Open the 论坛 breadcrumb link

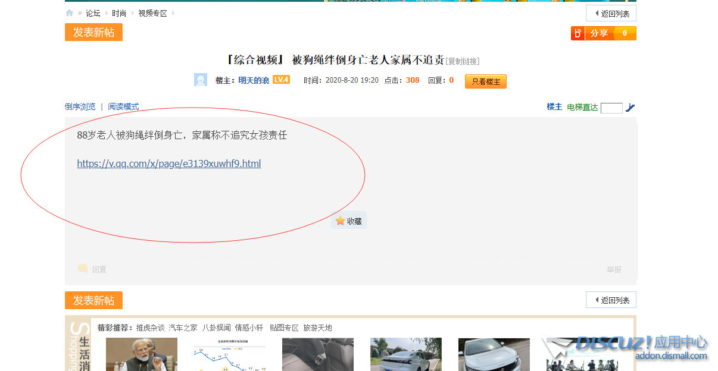click(x=93, y=13)
